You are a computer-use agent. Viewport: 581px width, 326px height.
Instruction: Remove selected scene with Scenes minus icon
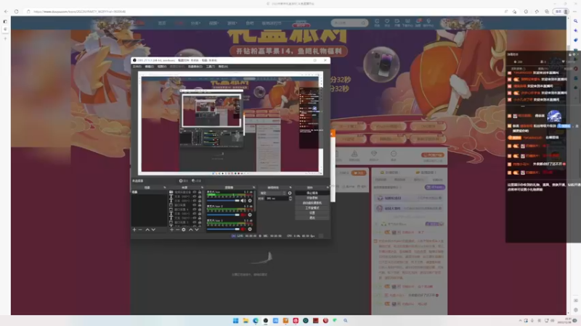[x=140, y=230]
